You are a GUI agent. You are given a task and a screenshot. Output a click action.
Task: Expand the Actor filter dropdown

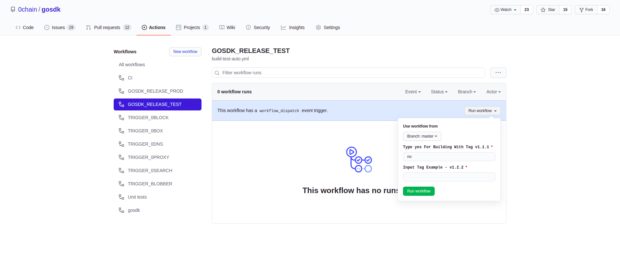tap(493, 92)
